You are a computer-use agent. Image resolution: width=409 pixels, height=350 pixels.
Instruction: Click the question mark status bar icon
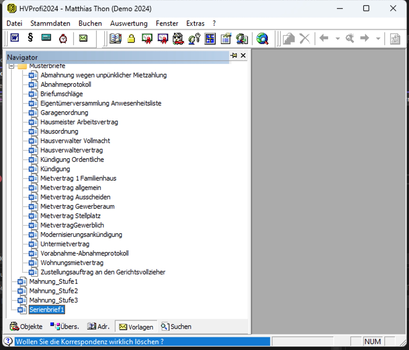coord(8,341)
